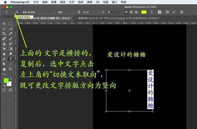The image size is (197, 129).
Task: Click the white background color swatch
Action: [10, 84]
